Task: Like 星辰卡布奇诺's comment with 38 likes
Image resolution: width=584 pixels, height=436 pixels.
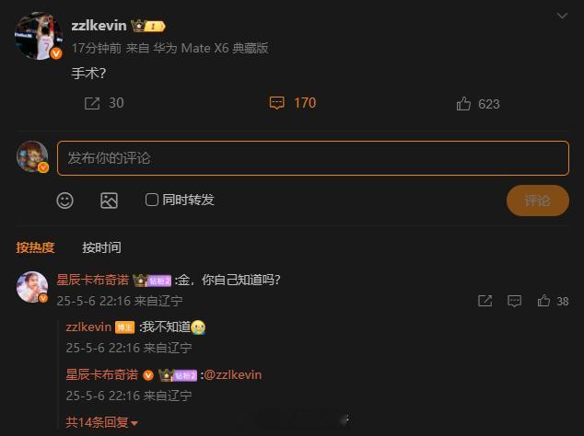Action: [543, 301]
